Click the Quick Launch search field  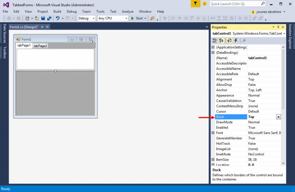pyautogui.click(x=235, y=4)
